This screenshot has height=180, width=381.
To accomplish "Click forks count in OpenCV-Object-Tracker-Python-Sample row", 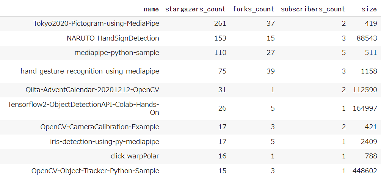I will 273,171.
